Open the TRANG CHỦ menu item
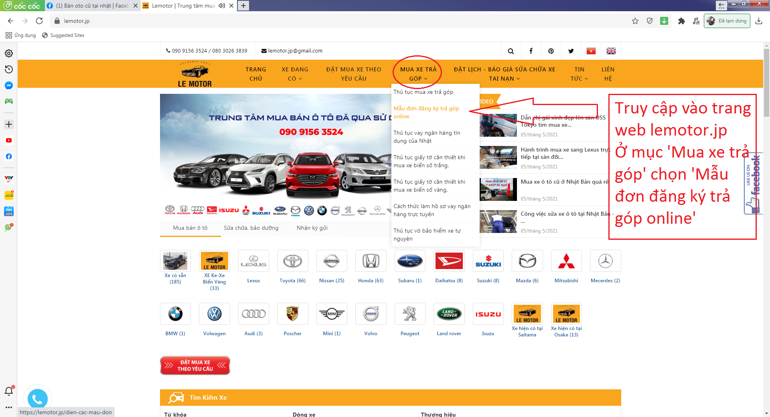This screenshot has width=770, height=417. pyautogui.click(x=256, y=74)
